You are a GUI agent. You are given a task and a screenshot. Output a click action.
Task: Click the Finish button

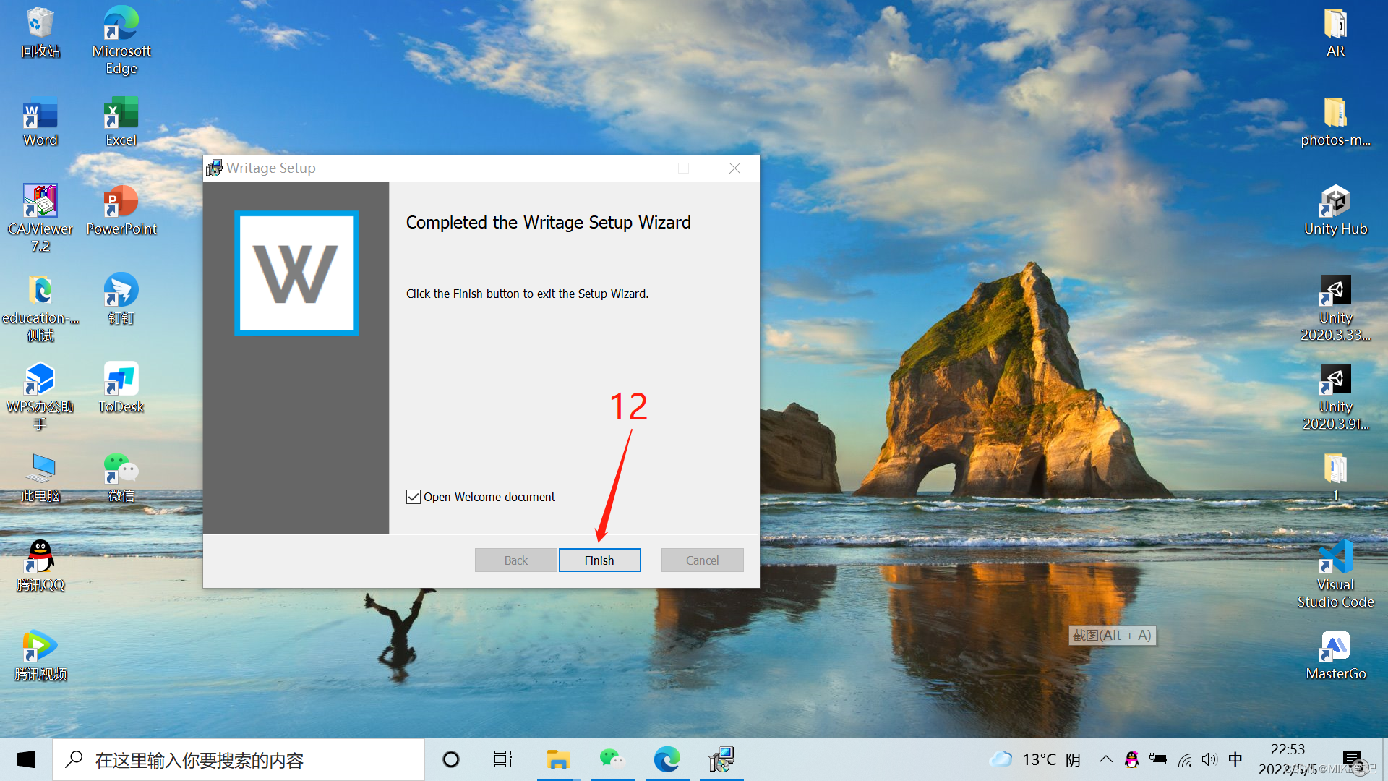tap(599, 560)
